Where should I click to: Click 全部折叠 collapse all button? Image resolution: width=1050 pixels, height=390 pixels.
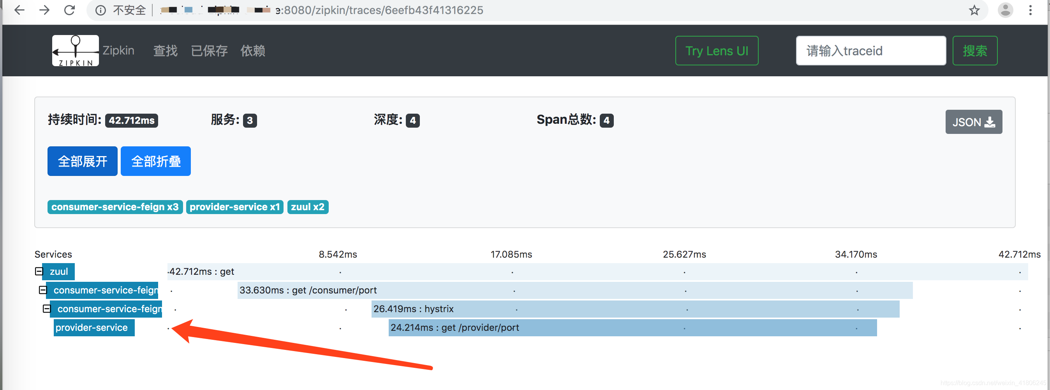coord(156,162)
